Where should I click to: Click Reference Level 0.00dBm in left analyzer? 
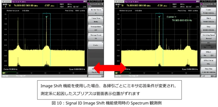point(18,11)
